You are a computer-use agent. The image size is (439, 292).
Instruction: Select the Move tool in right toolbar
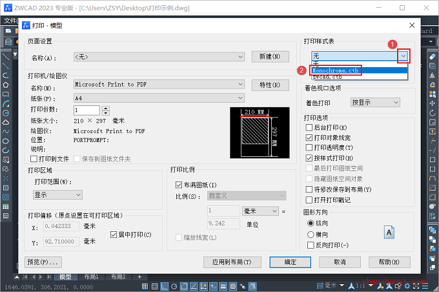433,103
